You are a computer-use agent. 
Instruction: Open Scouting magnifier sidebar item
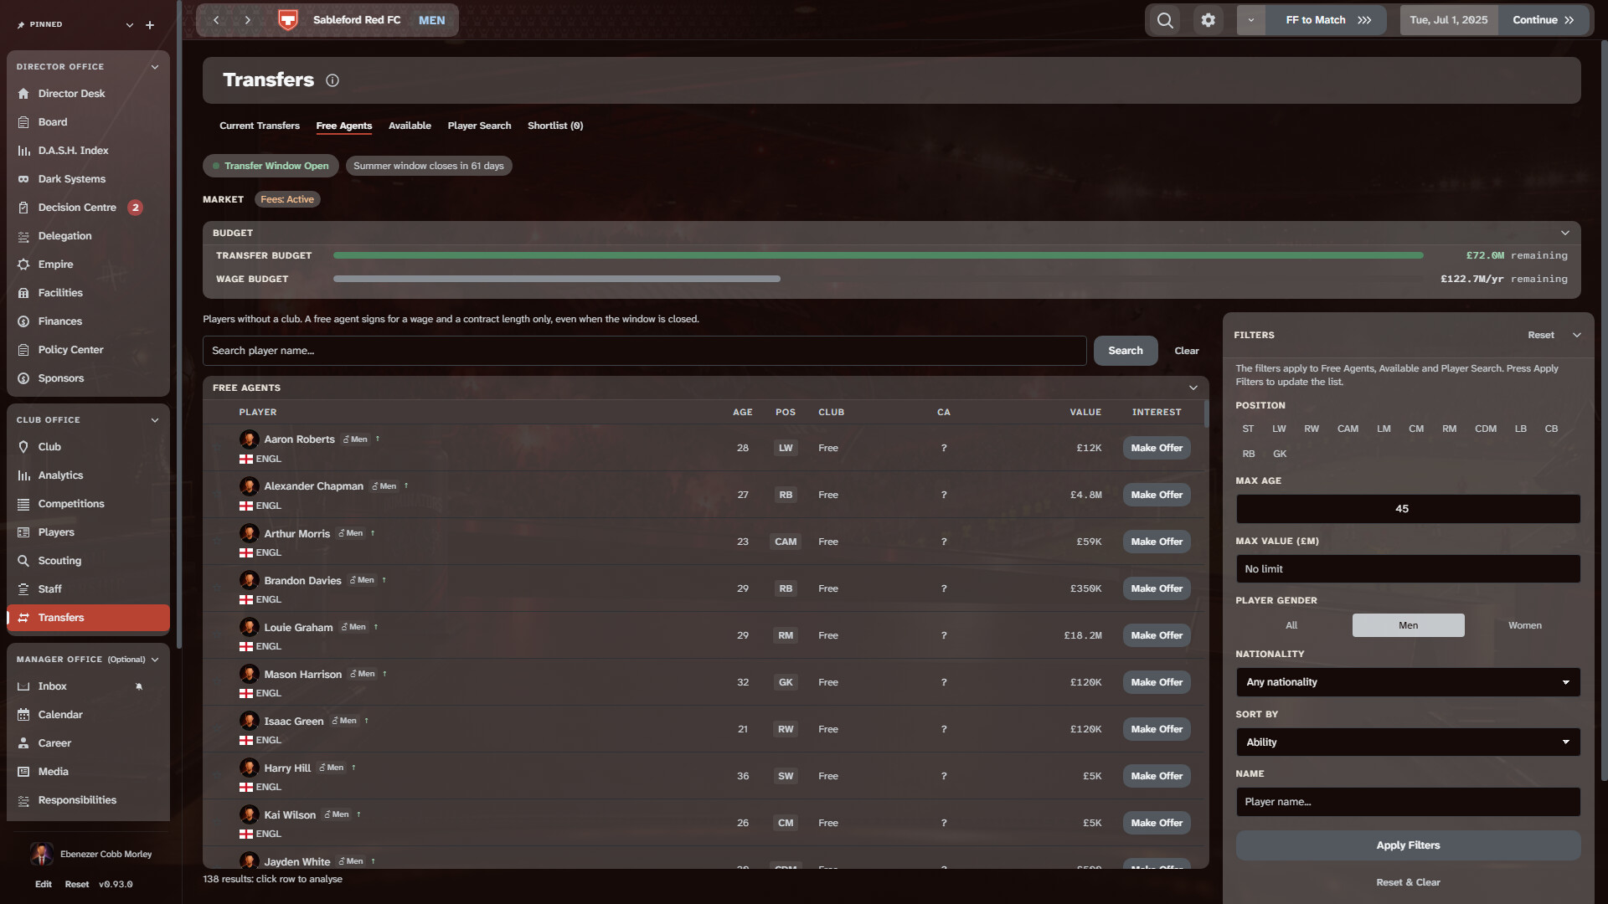pos(87,561)
